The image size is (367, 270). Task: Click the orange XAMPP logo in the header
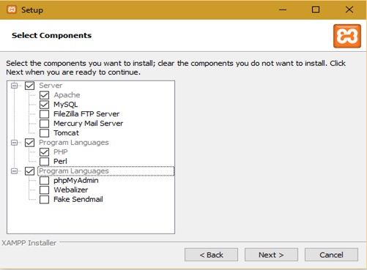[347, 36]
